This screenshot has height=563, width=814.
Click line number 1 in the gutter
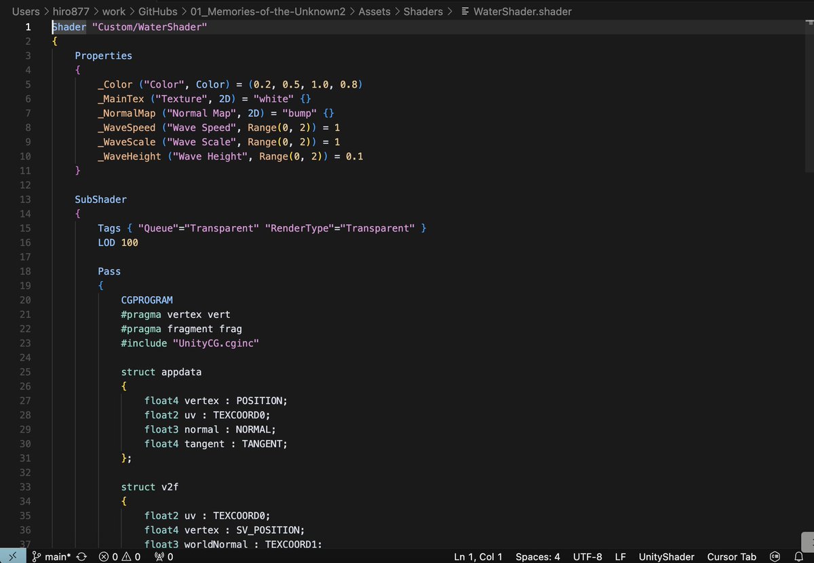[28, 27]
